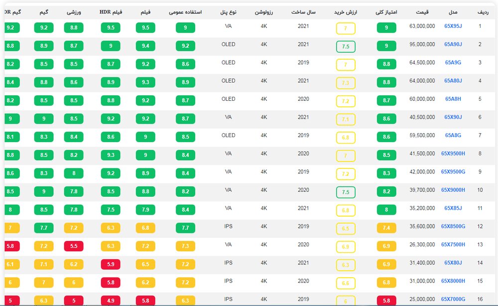Sort by the ارزش خرید column header
498x306 pixels.
(x=345, y=11)
